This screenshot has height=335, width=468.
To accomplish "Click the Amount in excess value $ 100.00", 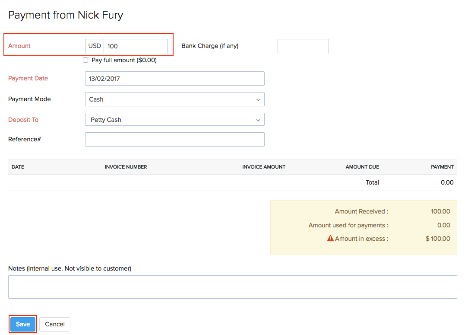I will pos(438,239).
